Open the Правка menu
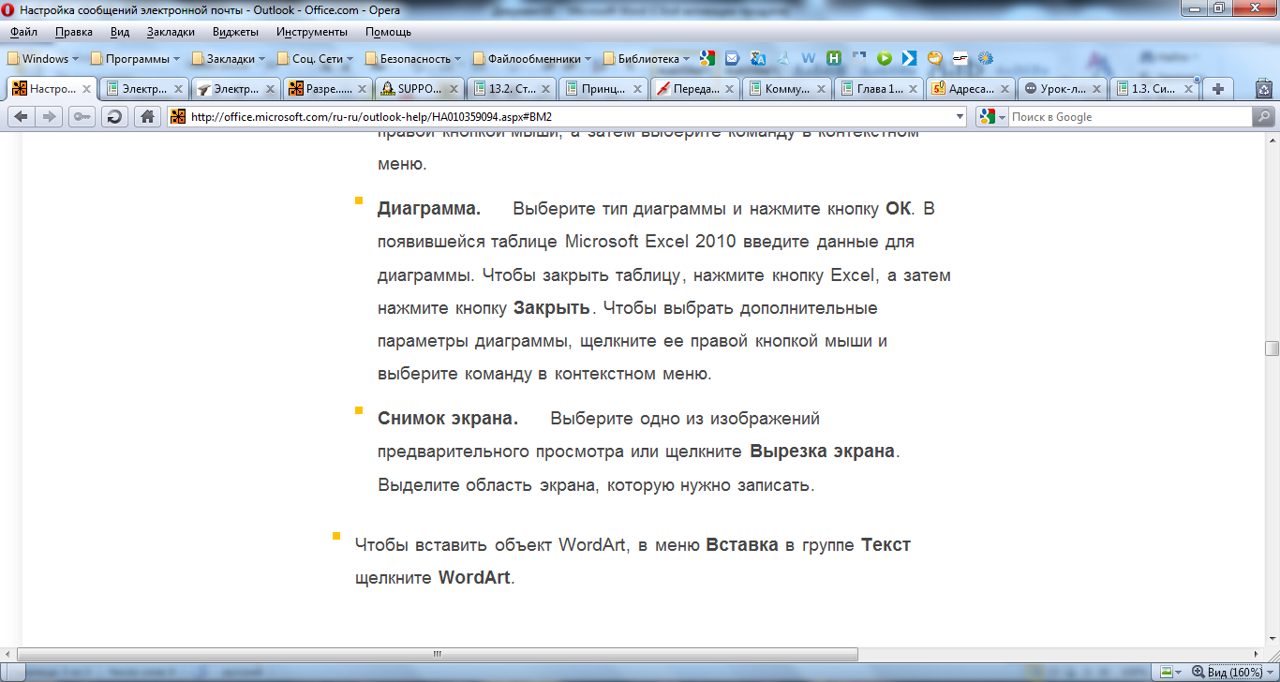 click(x=73, y=32)
